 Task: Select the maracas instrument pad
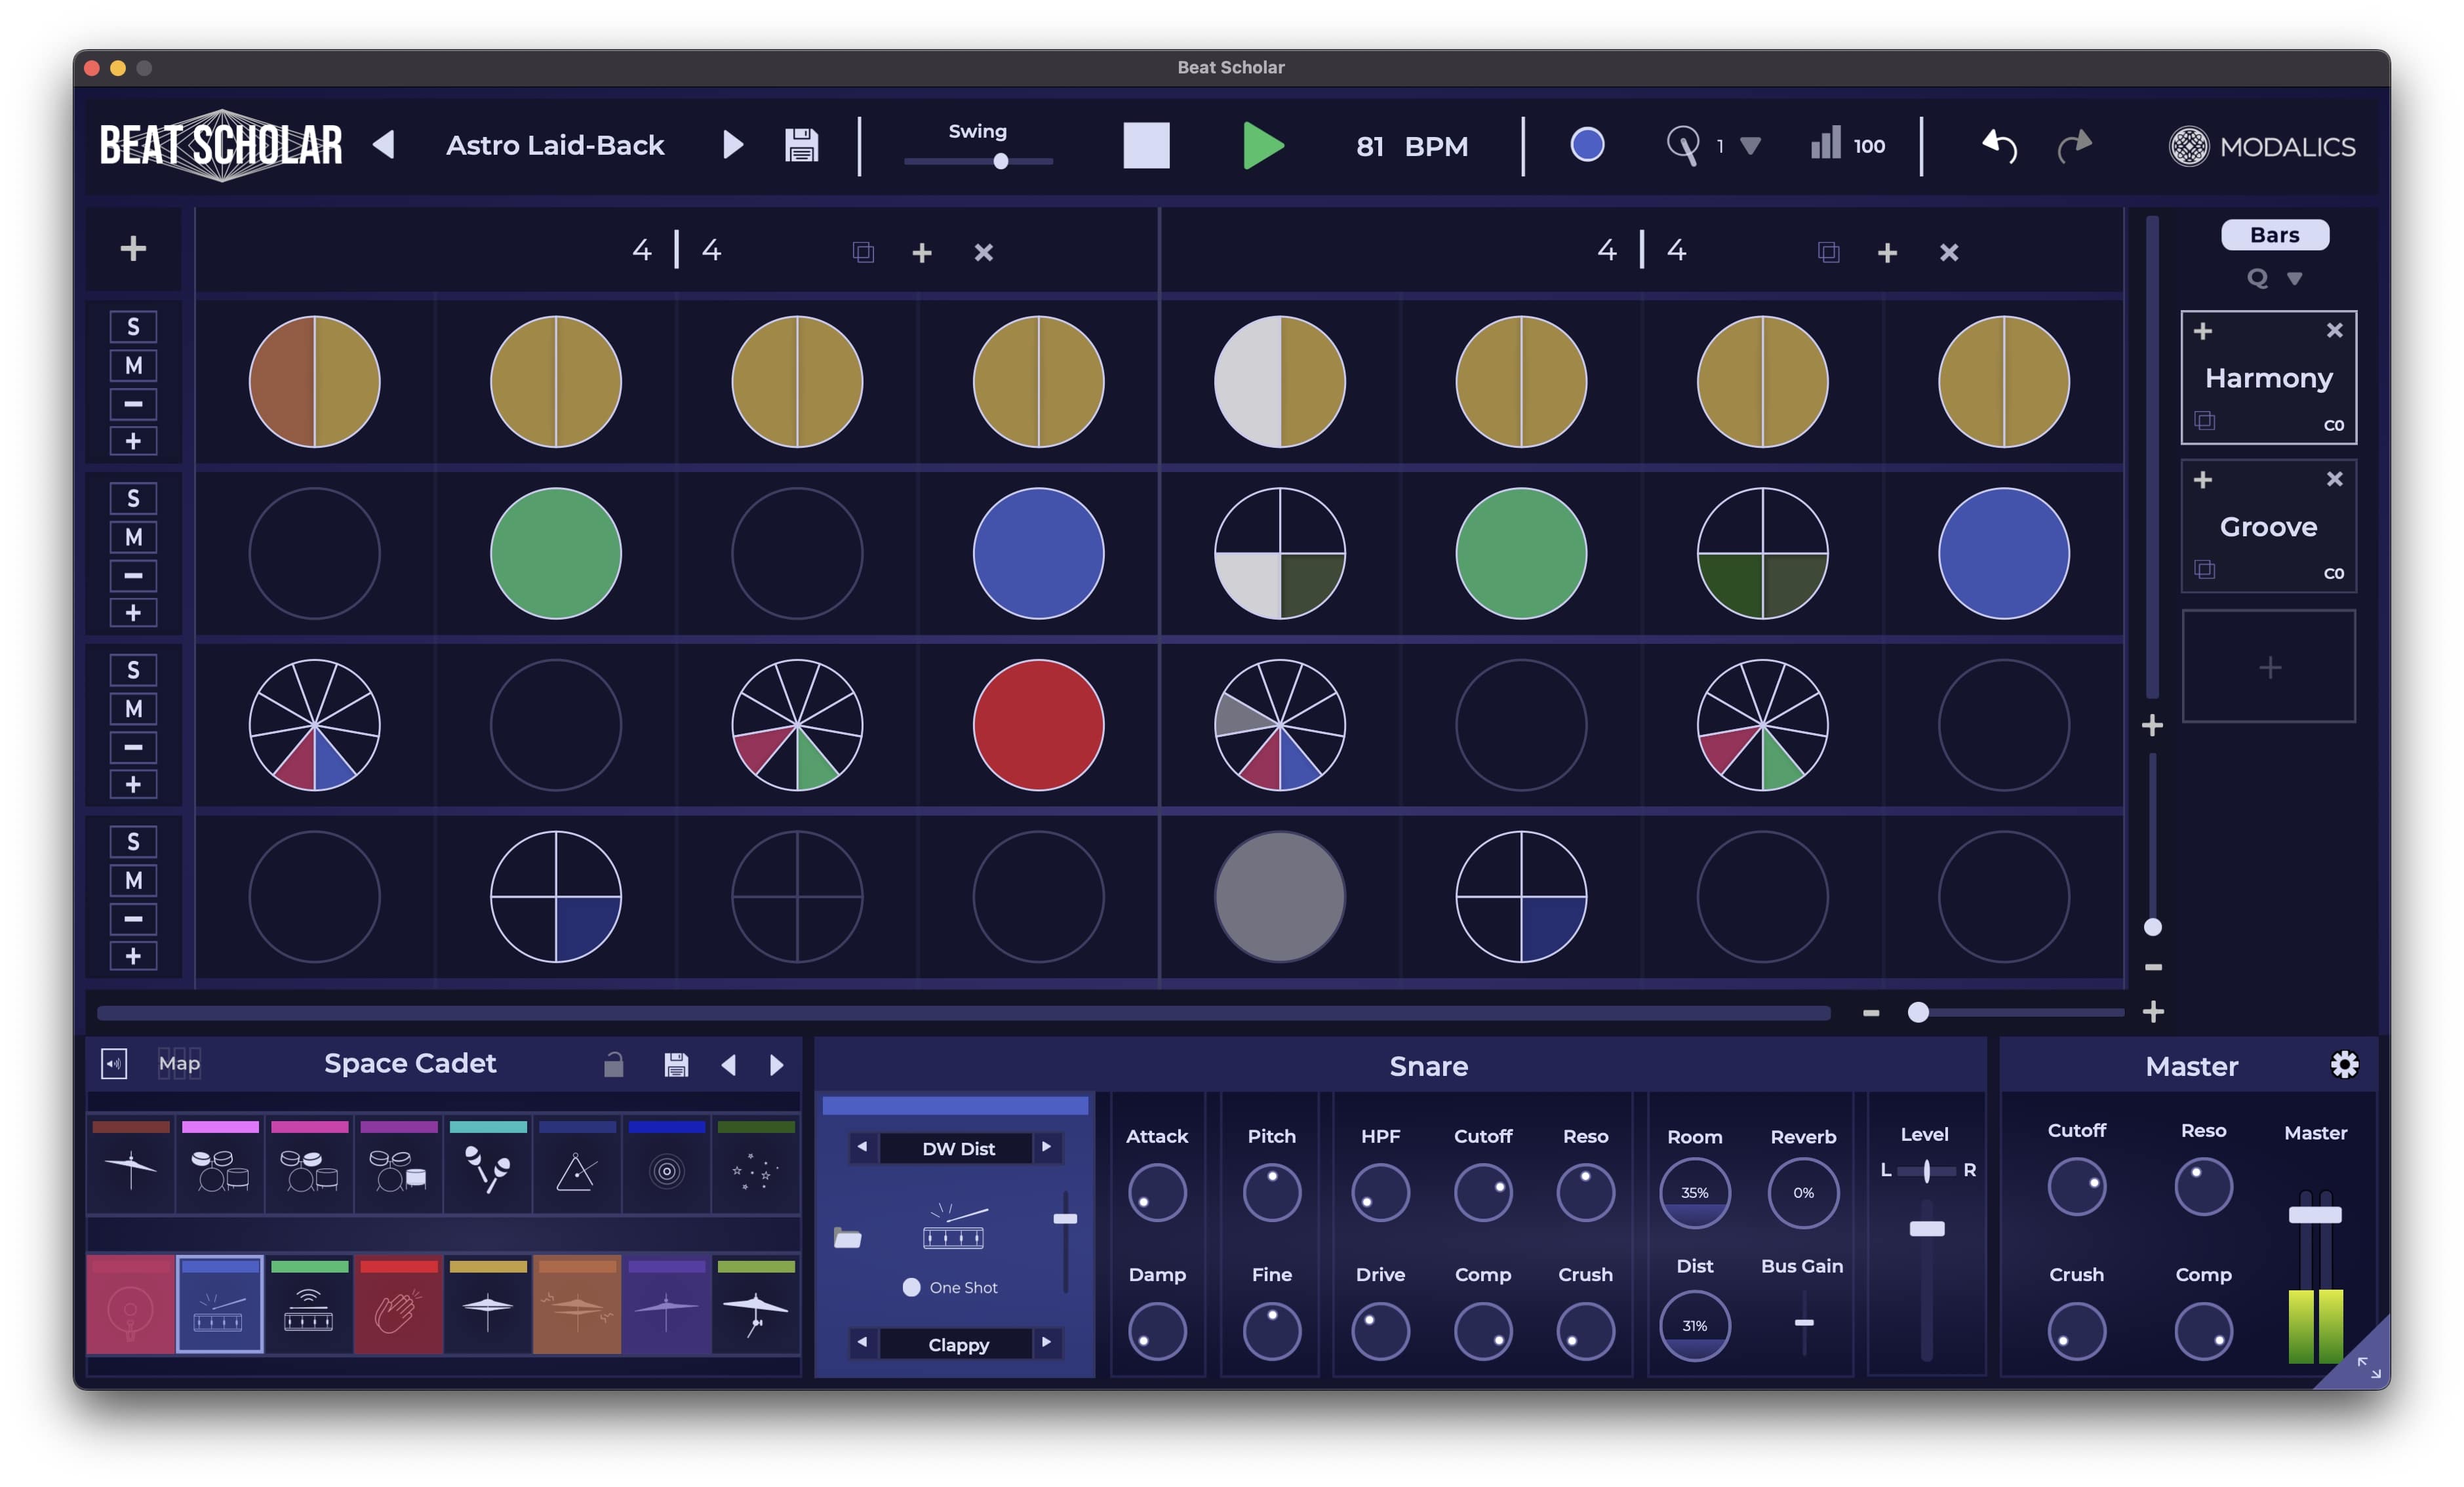point(488,1169)
